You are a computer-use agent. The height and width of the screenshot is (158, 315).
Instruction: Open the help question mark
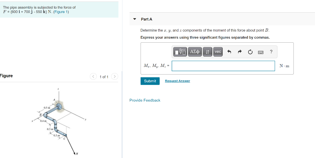click(x=271, y=52)
